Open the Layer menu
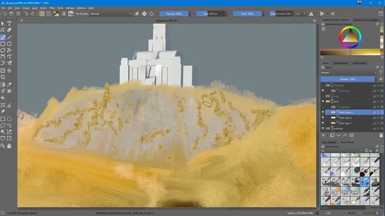The height and width of the screenshot is (216, 385). click(35, 8)
